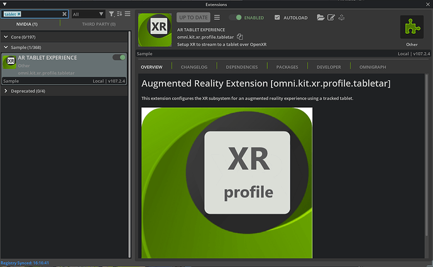This screenshot has height=267, width=433.
Task: Click the export extension icon
Action: tap(342, 18)
